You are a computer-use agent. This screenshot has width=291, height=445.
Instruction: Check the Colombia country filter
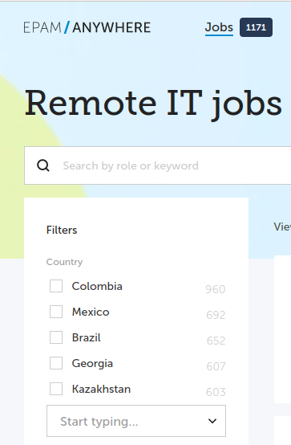click(56, 286)
